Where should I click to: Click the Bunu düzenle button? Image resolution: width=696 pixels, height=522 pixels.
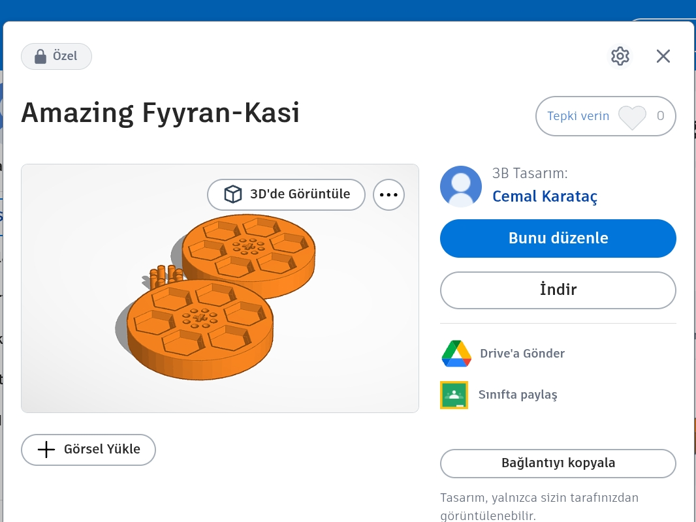point(558,238)
